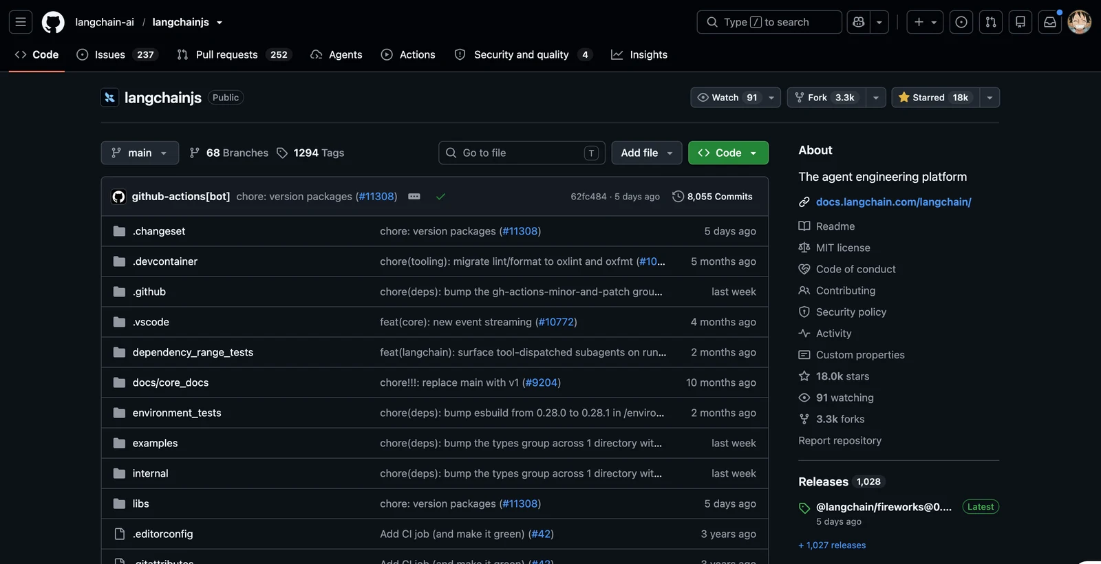Open the Security and quality tab
The width and height of the screenshot is (1101, 564).
point(523,54)
